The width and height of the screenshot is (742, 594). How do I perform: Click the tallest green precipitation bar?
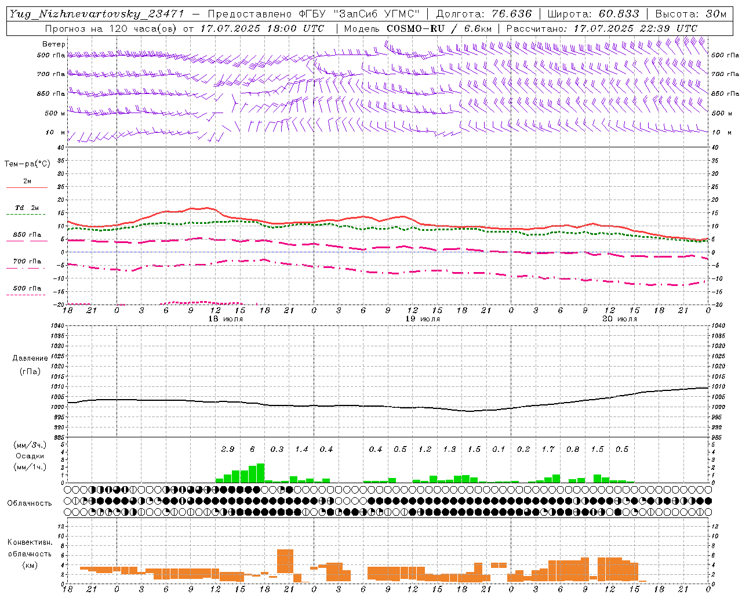coord(260,473)
